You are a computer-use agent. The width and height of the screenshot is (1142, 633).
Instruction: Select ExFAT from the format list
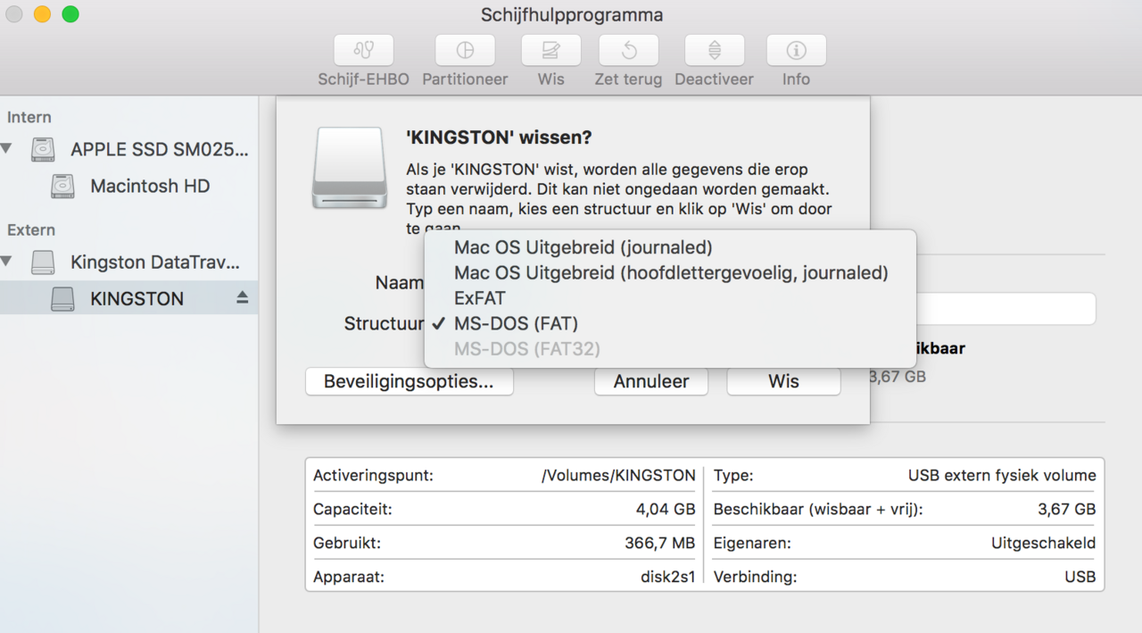pyautogui.click(x=479, y=298)
